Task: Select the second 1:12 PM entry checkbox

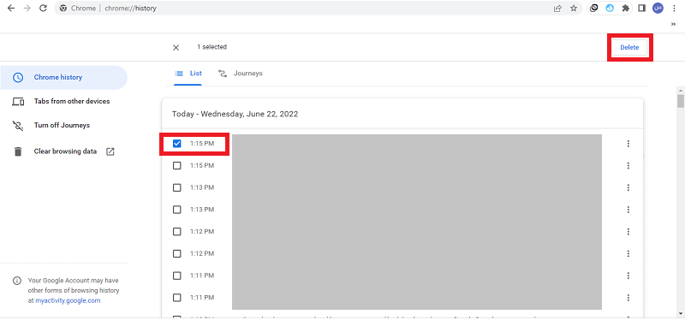Action: coord(177,253)
